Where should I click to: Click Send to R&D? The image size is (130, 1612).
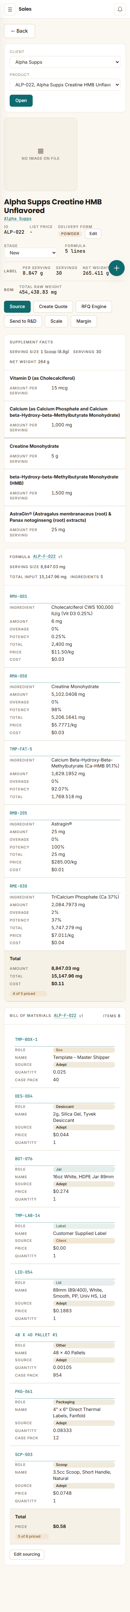click(23, 321)
